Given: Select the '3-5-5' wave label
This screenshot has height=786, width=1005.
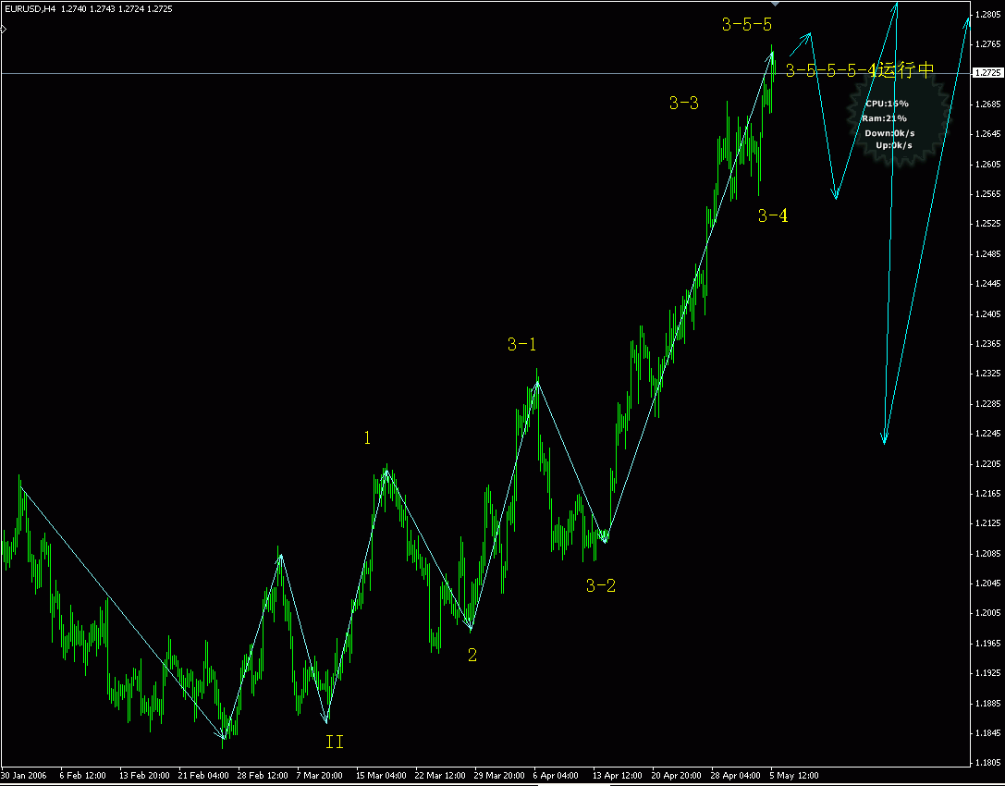Looking at the screenshot, I should 745,26.
